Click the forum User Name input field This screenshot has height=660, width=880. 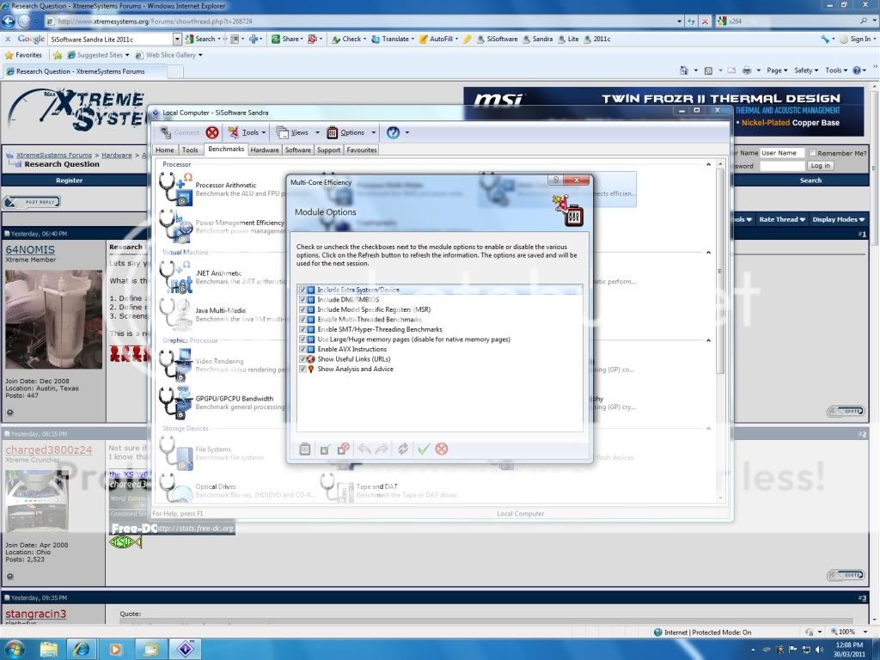[x=782, y=153]
